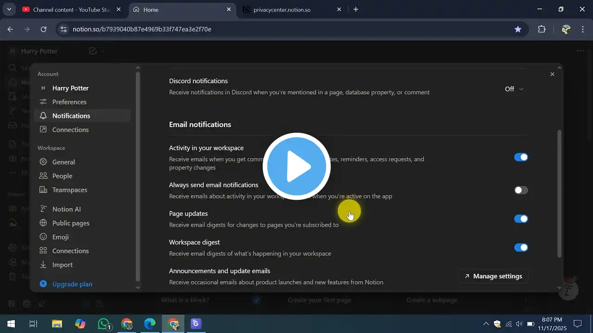Screen dimensions: 593x333
Task: Click the Import download icon
Action: 43,265
